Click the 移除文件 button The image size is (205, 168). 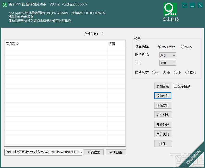(x=163, y=105)
